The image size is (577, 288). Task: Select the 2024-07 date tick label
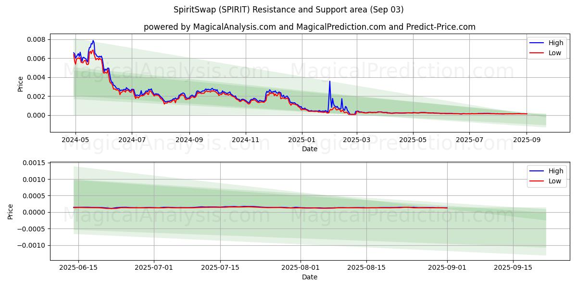pos(132,140)
